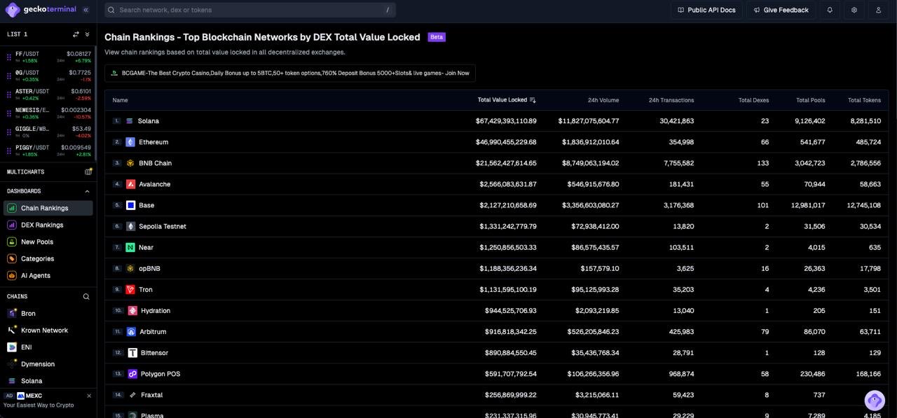Close the MEXC ad banner
The height and width of the screenshot is (418, 897).
pos(89,396)
